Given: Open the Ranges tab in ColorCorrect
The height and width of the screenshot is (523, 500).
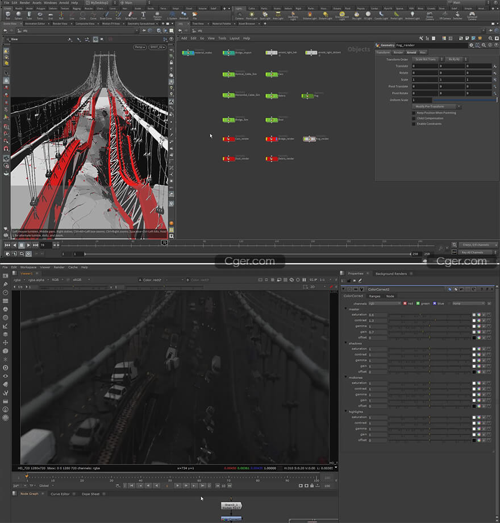Looking at the screenshot, I should click(x=374, y=296).
